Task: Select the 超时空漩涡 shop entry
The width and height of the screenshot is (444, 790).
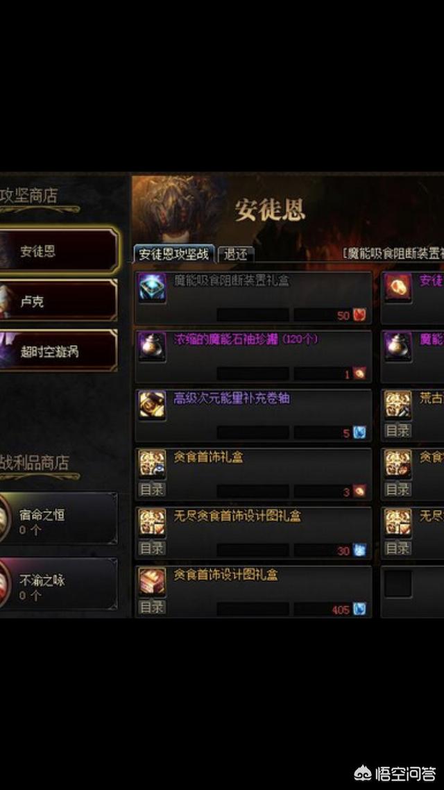Action: [x=59, y=350]
